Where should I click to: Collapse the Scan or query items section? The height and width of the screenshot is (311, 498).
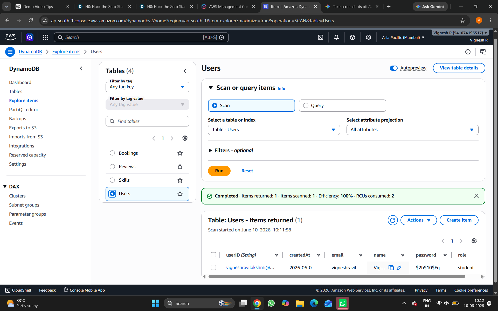211,88
